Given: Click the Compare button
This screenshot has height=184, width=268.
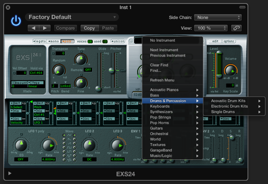Looking at the screenshot, I should [65, 28].
